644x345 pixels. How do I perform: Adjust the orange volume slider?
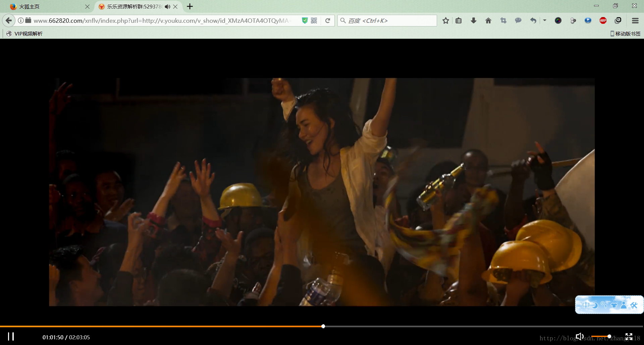[x=601, y=336]
